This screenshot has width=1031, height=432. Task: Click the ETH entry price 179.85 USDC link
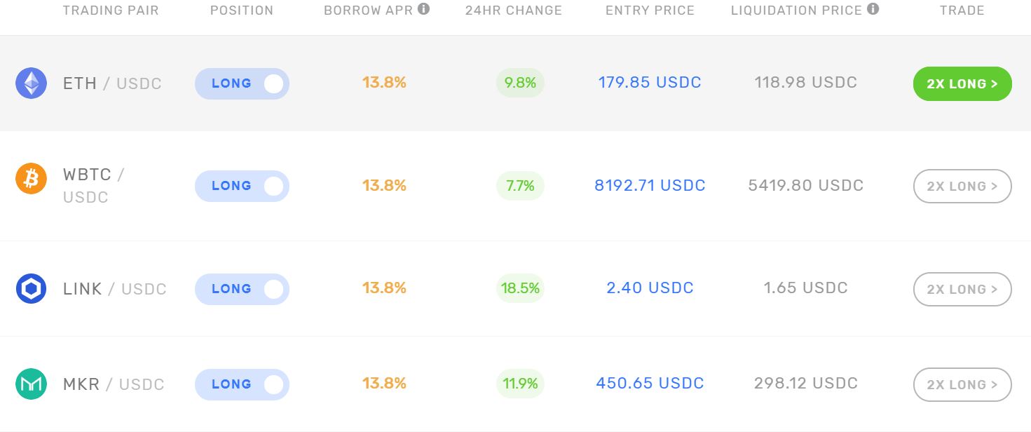click(x=649, y=82)
